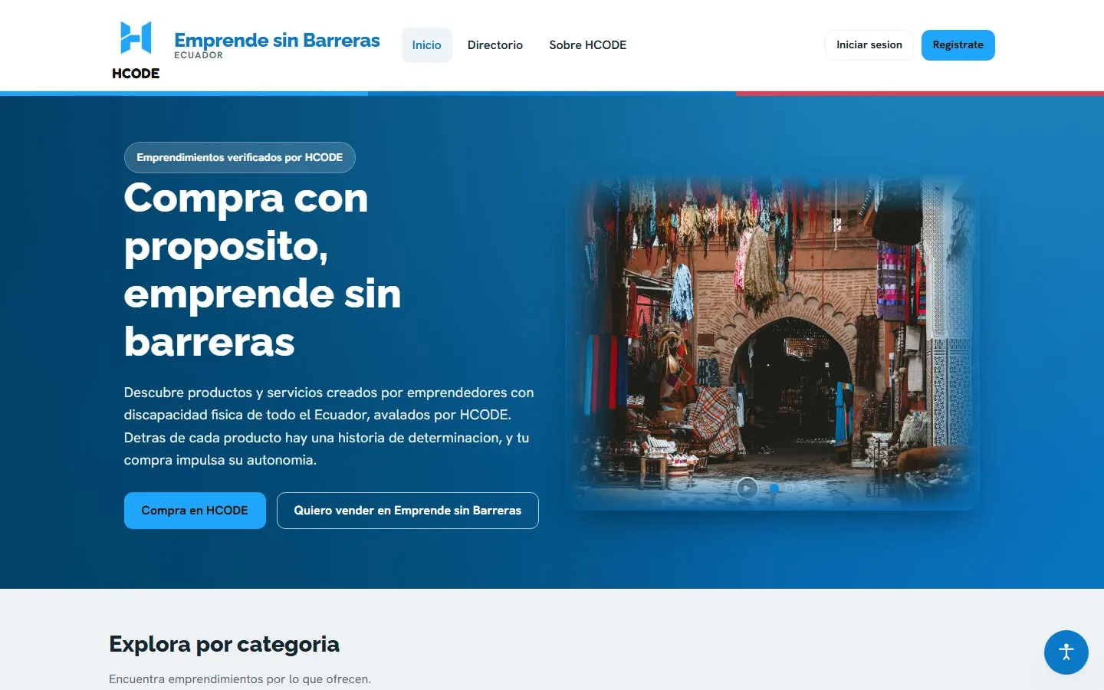Select the third carousel slide dot
The width and height of the screenshot is (1104, 690).
pos(805,488)
